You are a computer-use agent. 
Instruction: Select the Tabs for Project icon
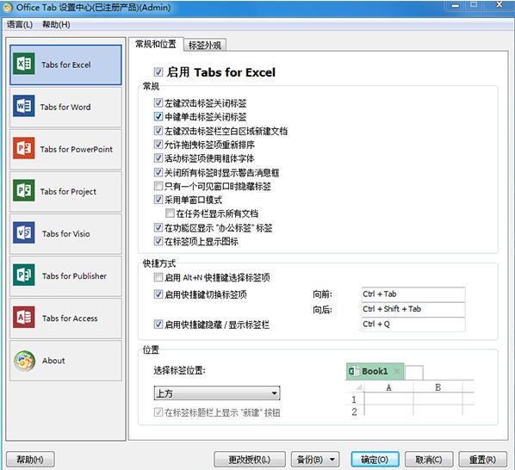(24, 190)
